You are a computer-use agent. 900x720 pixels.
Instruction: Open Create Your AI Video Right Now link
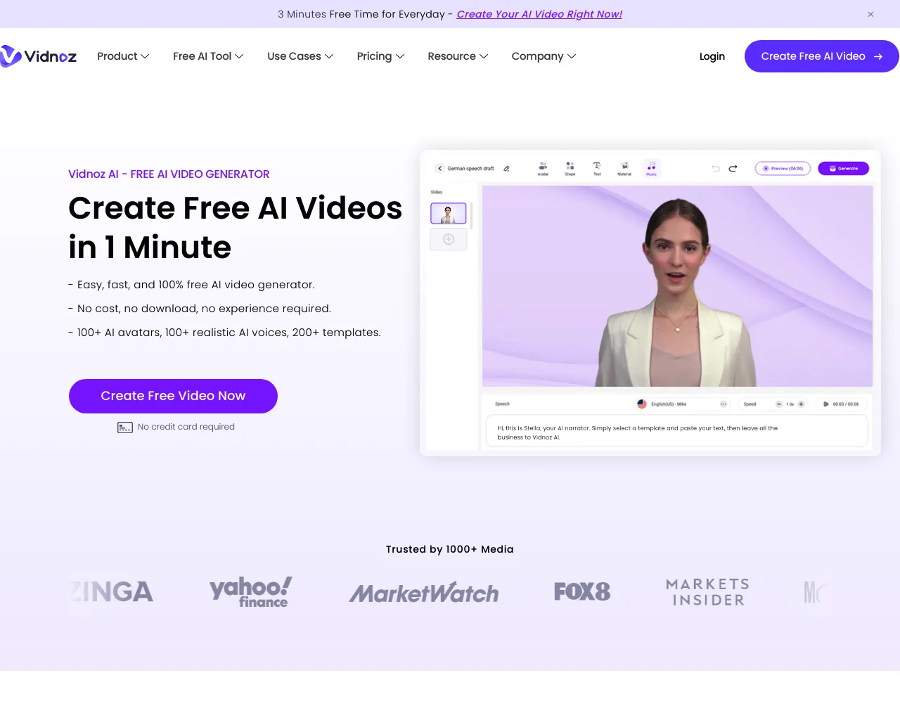pyautogui.click(x=539, y=14)
